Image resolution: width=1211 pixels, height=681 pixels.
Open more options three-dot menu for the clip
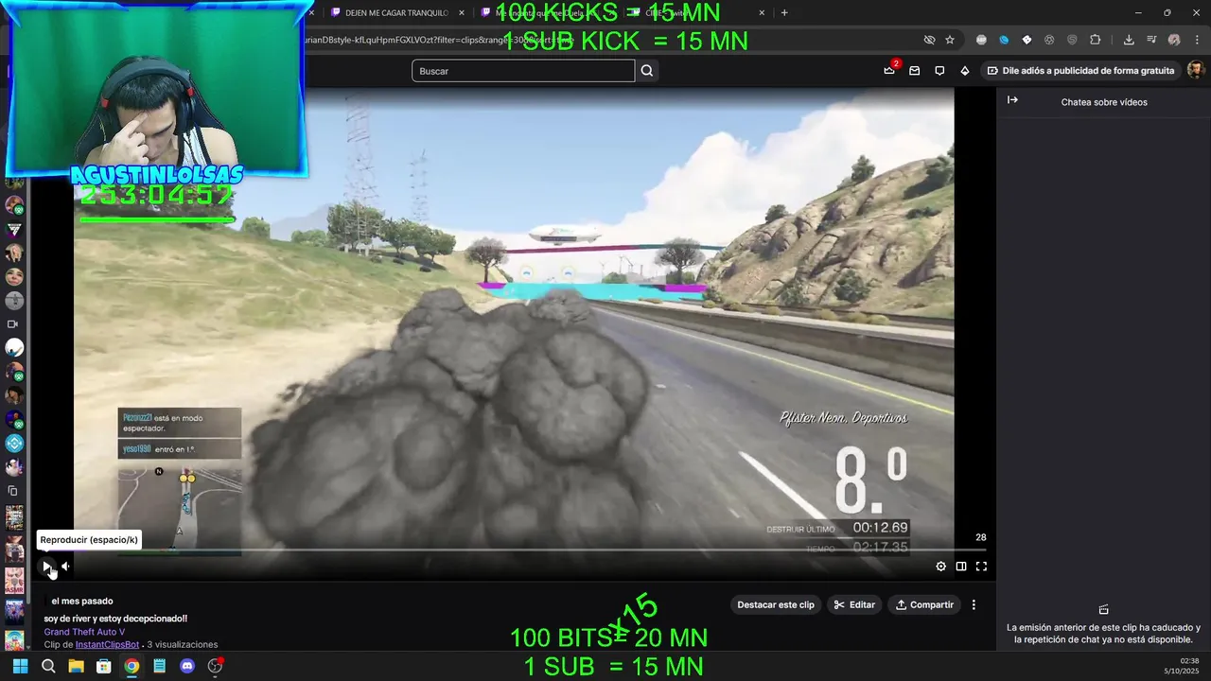click(974, 604)
